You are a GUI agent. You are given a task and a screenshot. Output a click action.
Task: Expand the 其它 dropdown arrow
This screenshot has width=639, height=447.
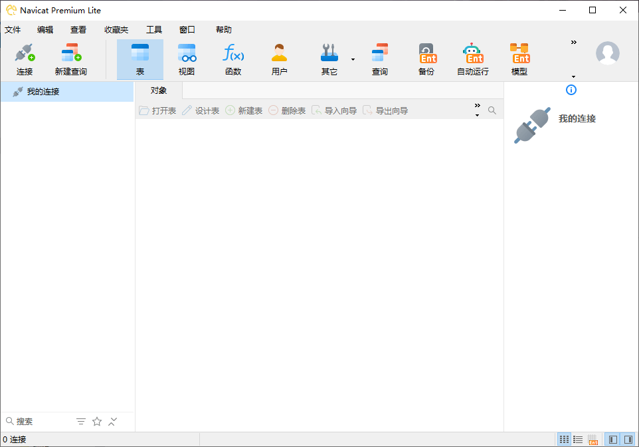point(352,61)
